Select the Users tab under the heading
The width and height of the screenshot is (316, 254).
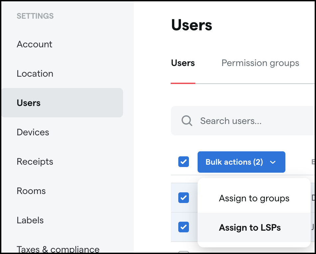pyautogui.click(x=183, y=63)
